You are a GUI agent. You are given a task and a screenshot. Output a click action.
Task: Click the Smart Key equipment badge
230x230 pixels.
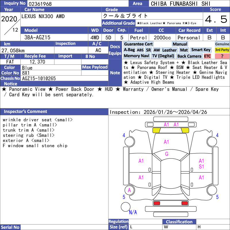point(201,50)
